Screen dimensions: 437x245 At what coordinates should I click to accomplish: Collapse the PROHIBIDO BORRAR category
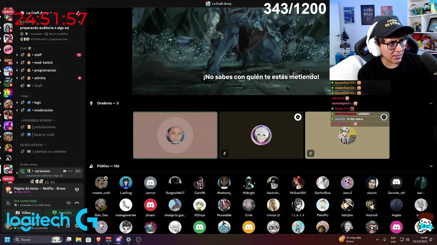(38, 120)
